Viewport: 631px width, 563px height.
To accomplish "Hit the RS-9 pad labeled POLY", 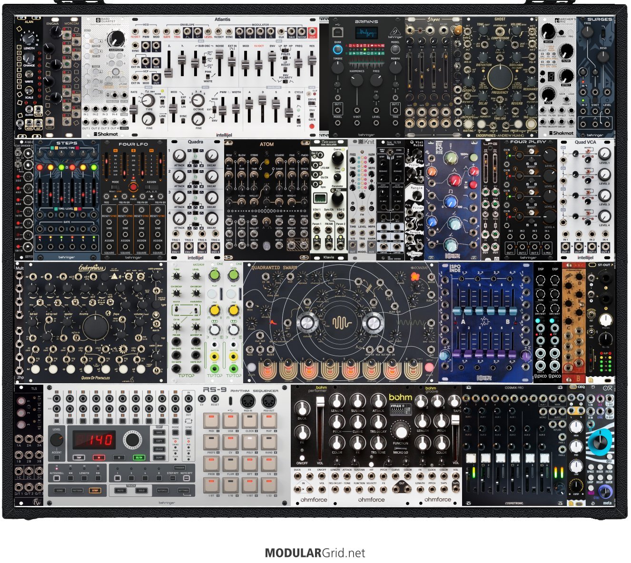I will (249, 442).
